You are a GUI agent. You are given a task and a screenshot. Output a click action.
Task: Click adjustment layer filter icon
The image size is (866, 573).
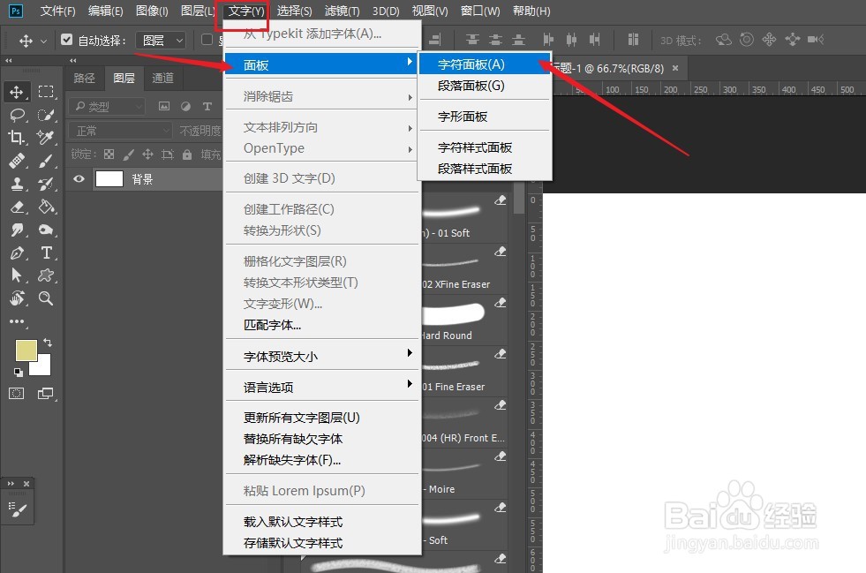click(x=185, y=106)
